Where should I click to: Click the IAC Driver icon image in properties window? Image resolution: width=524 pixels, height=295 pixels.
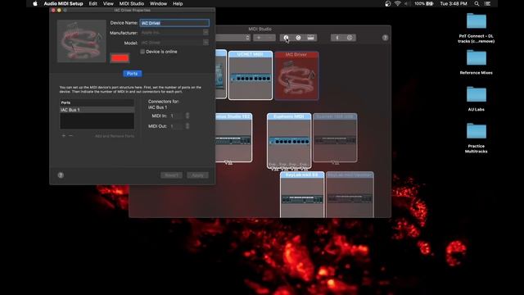[82, 41]
